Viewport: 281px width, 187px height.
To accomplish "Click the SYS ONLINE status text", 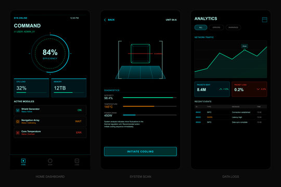I will (21, 18).
